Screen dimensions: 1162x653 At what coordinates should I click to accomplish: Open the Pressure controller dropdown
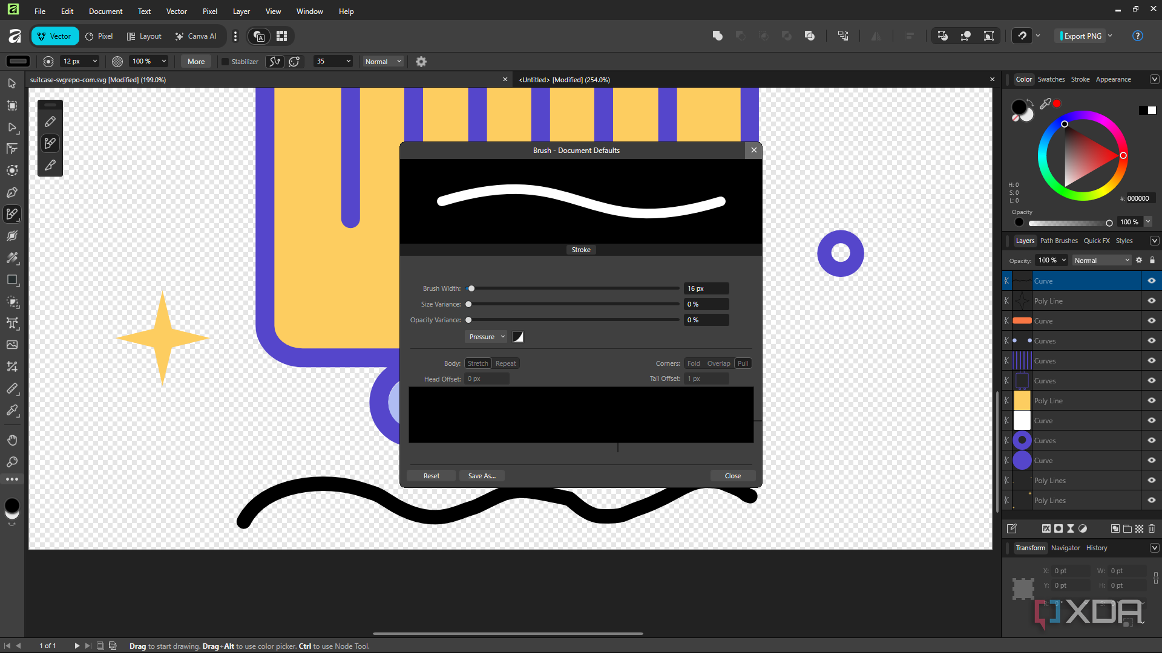tap(486, 337)
